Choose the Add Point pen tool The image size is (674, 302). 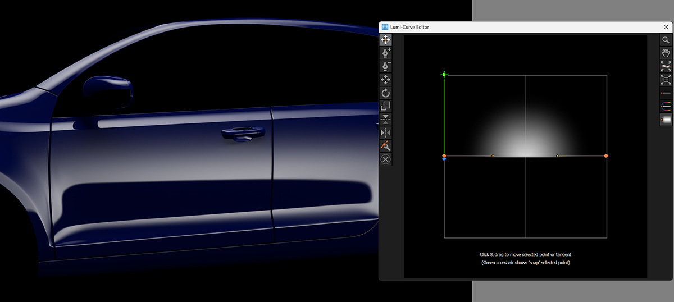(x=386, y=53)
